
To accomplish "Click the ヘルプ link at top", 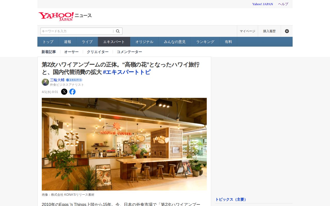I will pos(283,4).
